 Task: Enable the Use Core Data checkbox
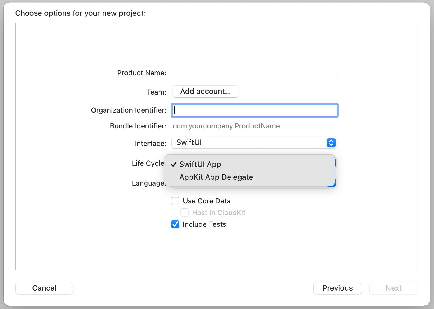click(x=175, y=201)
